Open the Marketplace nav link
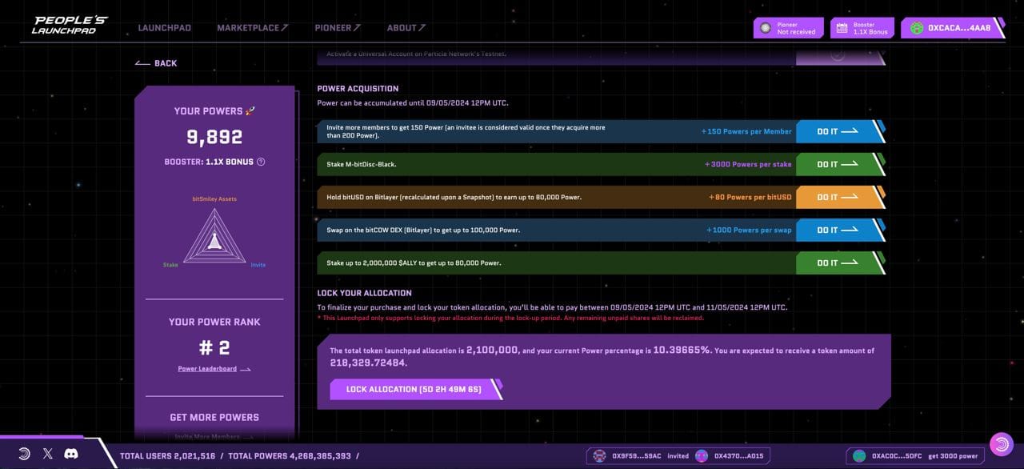 tap(252, 28)
